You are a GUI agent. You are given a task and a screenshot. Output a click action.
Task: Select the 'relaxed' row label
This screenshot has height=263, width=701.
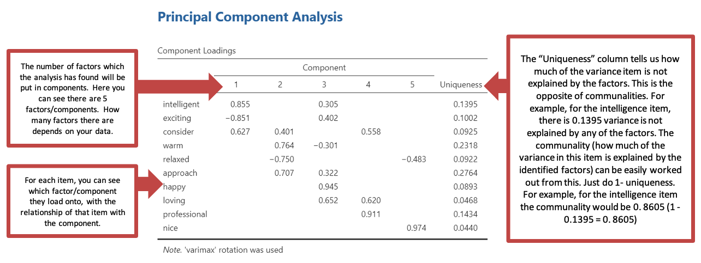pos(176,159)
